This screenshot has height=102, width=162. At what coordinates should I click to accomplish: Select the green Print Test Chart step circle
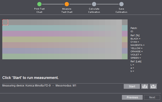click(x=39, y=4)
